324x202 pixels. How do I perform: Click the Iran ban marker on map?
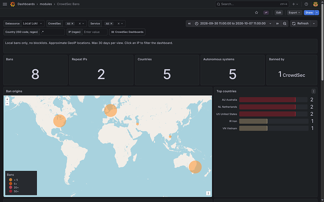tap(138, 124)
